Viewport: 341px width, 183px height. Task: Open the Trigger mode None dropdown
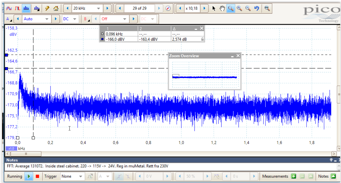[80, 176]
